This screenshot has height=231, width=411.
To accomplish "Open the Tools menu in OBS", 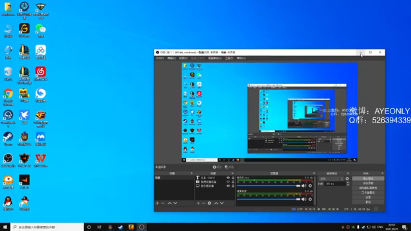I will (x=229, y=58).
